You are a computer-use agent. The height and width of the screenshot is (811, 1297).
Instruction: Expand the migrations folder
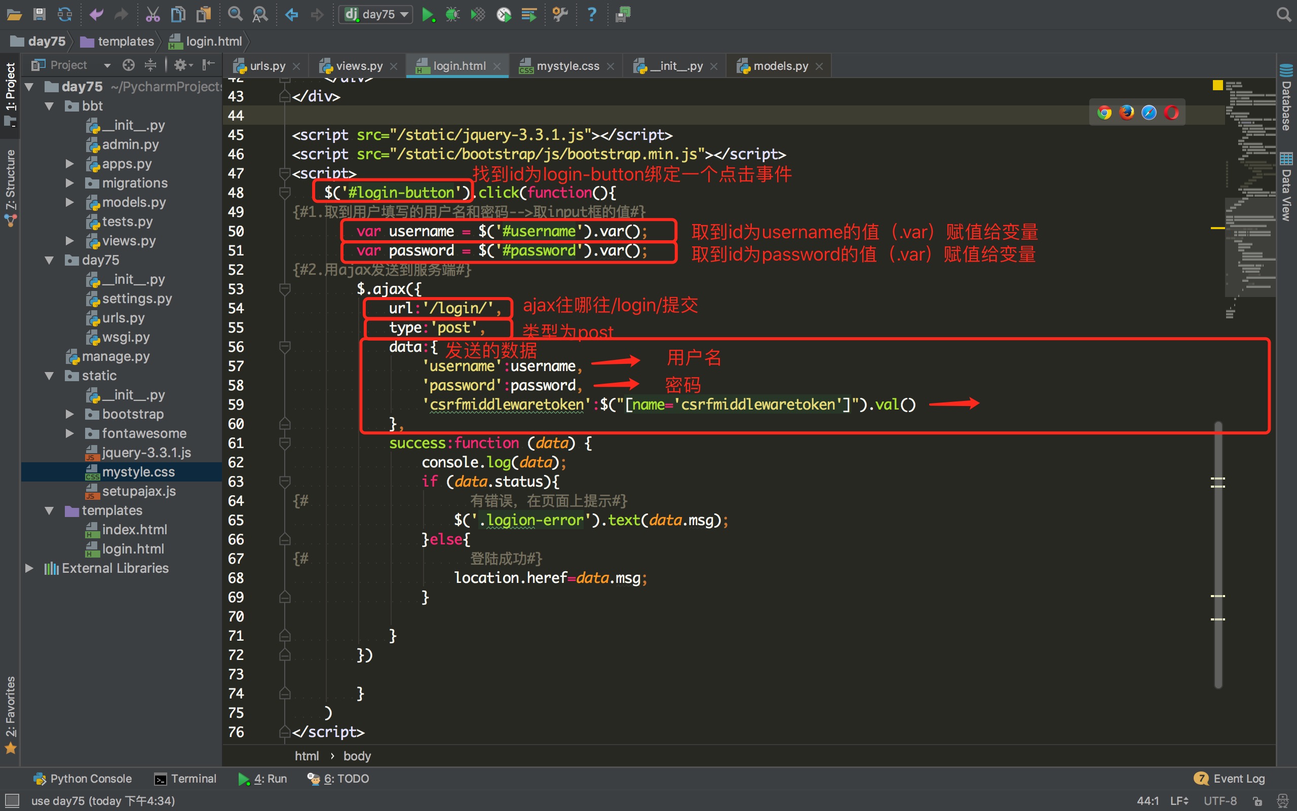click(70, 183)
